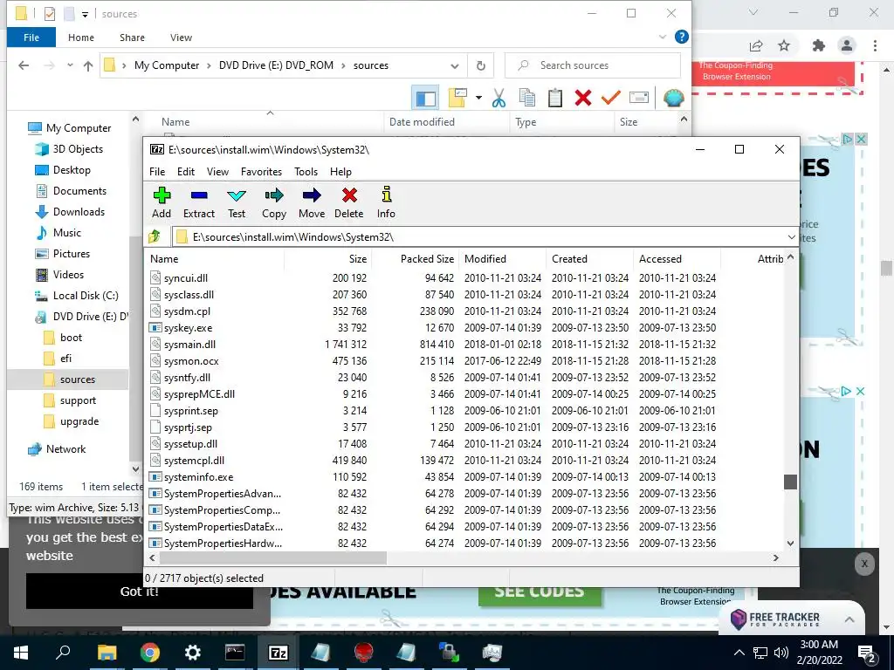Open the Explorer File tab

(x=31, y=38)
